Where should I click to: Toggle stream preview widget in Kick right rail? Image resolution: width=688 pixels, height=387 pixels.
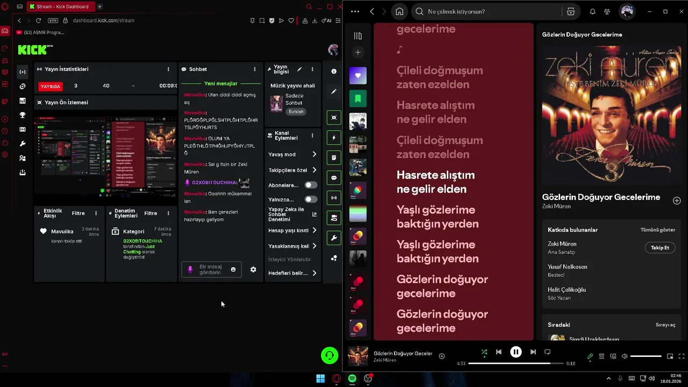click(x=334, y=118)
